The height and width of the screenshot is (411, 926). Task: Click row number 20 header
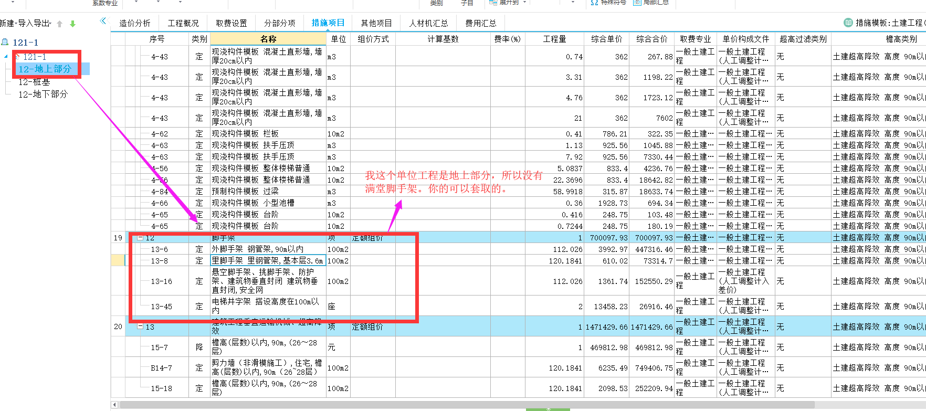118,326
